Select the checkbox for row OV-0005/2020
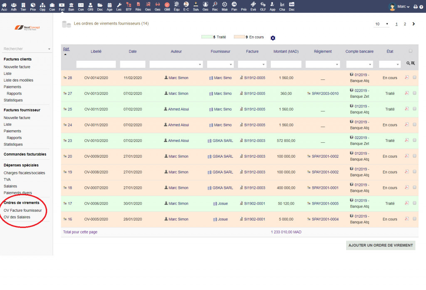This screenshot has height=290, width=426. (414, 219)
